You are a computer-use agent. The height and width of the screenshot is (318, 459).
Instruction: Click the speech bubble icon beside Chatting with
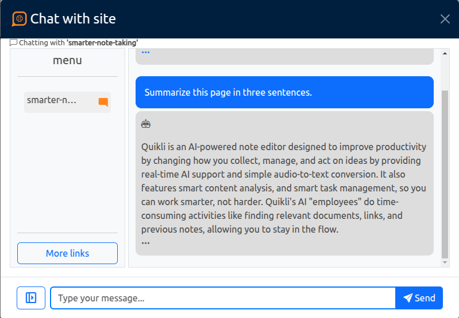pyautogui.click(x=13, y=42)
